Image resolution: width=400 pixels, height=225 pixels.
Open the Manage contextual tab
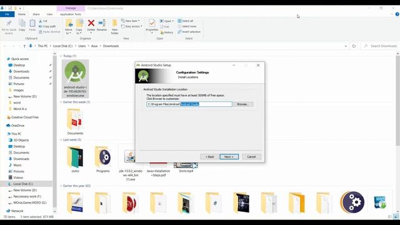pyautogui.click(x=71, y=8)
